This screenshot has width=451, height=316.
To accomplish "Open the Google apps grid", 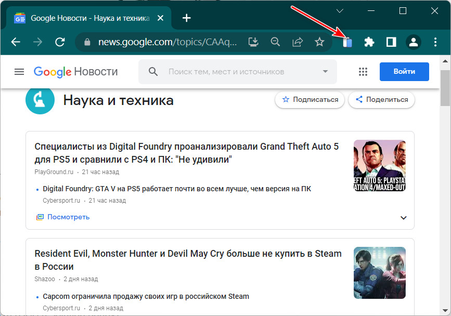I will tap(363, 72).
